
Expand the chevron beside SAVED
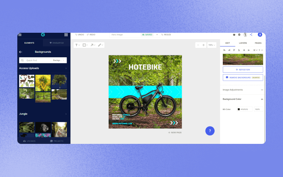157,35
